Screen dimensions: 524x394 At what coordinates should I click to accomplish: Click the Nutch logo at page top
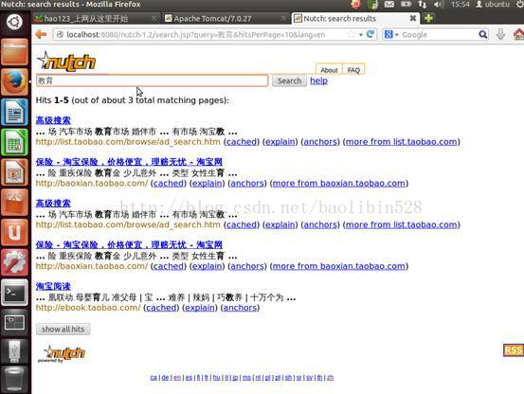tap(66, 62)
